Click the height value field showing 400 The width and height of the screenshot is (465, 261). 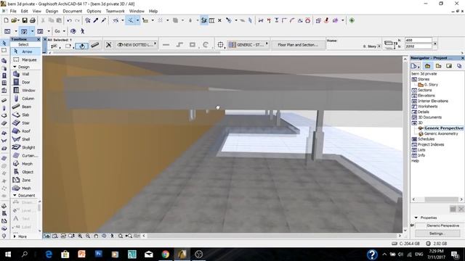[418, 41]
